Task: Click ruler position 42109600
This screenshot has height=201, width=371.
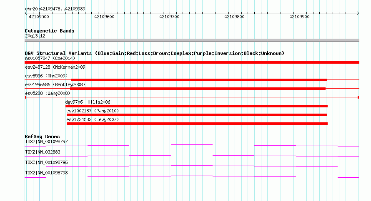Action: point(104,17)
